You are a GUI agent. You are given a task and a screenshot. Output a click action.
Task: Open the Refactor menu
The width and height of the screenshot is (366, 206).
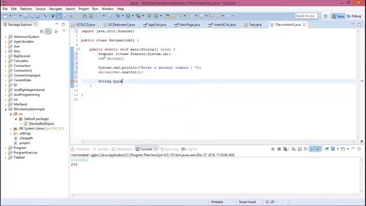pos(26,9)
